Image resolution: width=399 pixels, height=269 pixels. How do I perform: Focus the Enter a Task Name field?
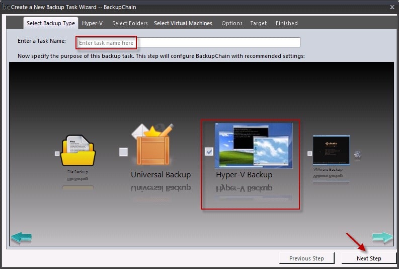click(188, 42)
